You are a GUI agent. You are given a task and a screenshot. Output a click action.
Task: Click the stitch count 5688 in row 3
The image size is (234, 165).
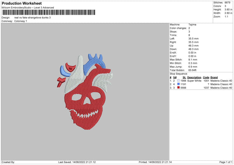[x=183, y=88]
